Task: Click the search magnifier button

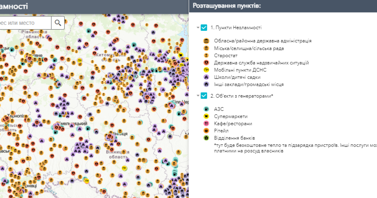Action: [x=58, y=23]
